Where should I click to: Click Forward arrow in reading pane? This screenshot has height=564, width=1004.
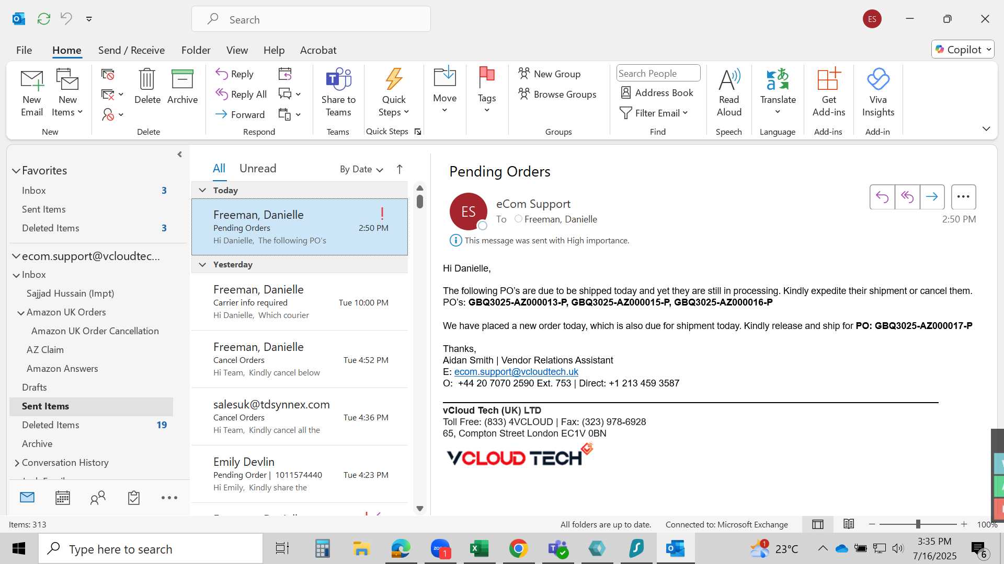pos(932,197)
